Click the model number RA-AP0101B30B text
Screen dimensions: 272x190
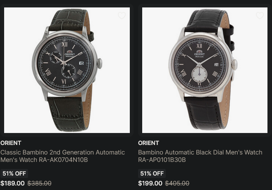(x=162, y=160)
